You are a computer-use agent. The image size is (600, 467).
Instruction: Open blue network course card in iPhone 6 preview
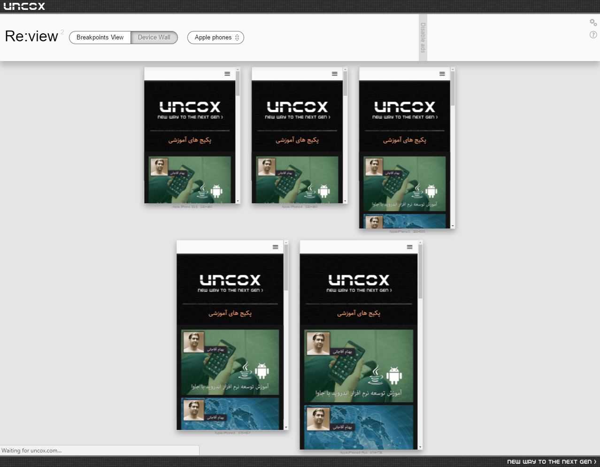pyautogui.click(x=230, y=413)
